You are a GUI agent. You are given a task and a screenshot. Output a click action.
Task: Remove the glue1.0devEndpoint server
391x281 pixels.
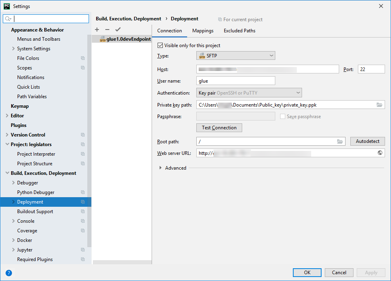(x=107, y=29)
